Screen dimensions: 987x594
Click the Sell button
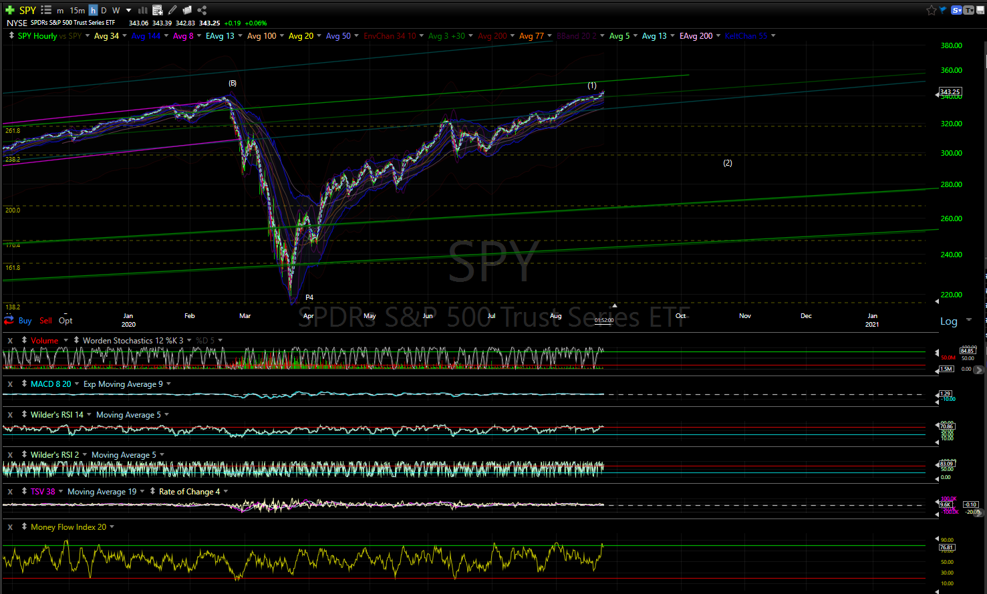point(45,321)
